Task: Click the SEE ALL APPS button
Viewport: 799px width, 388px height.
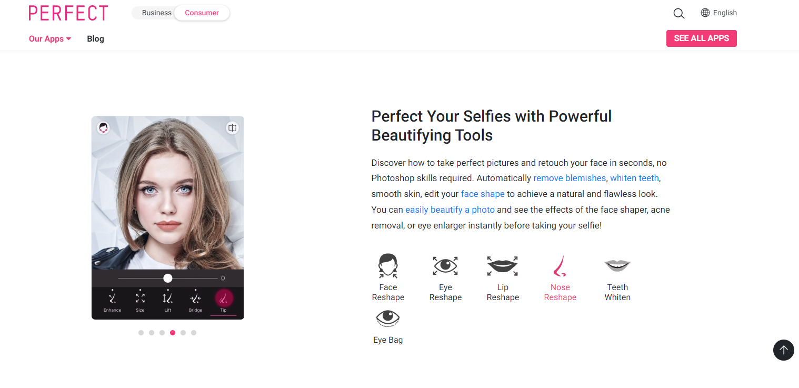Action: (x=701, y=38)
